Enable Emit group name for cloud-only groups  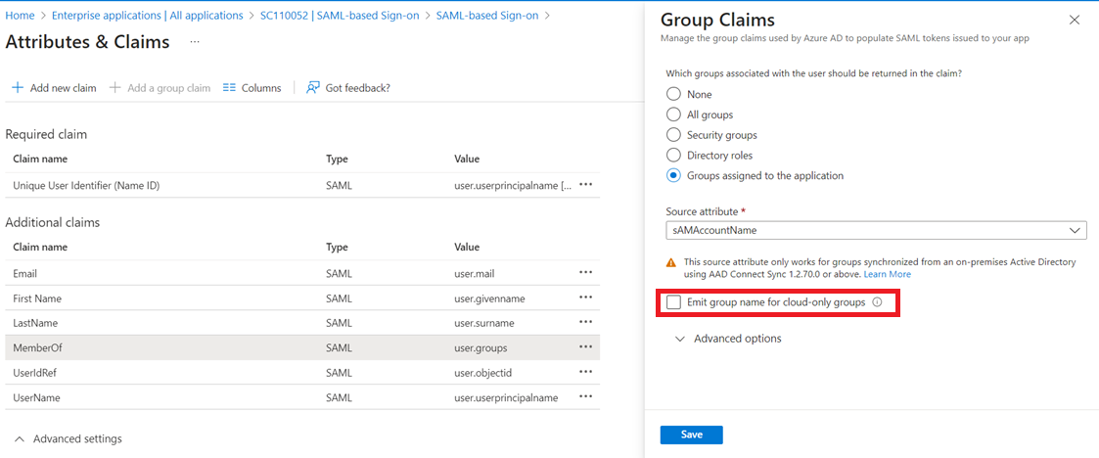673,302
